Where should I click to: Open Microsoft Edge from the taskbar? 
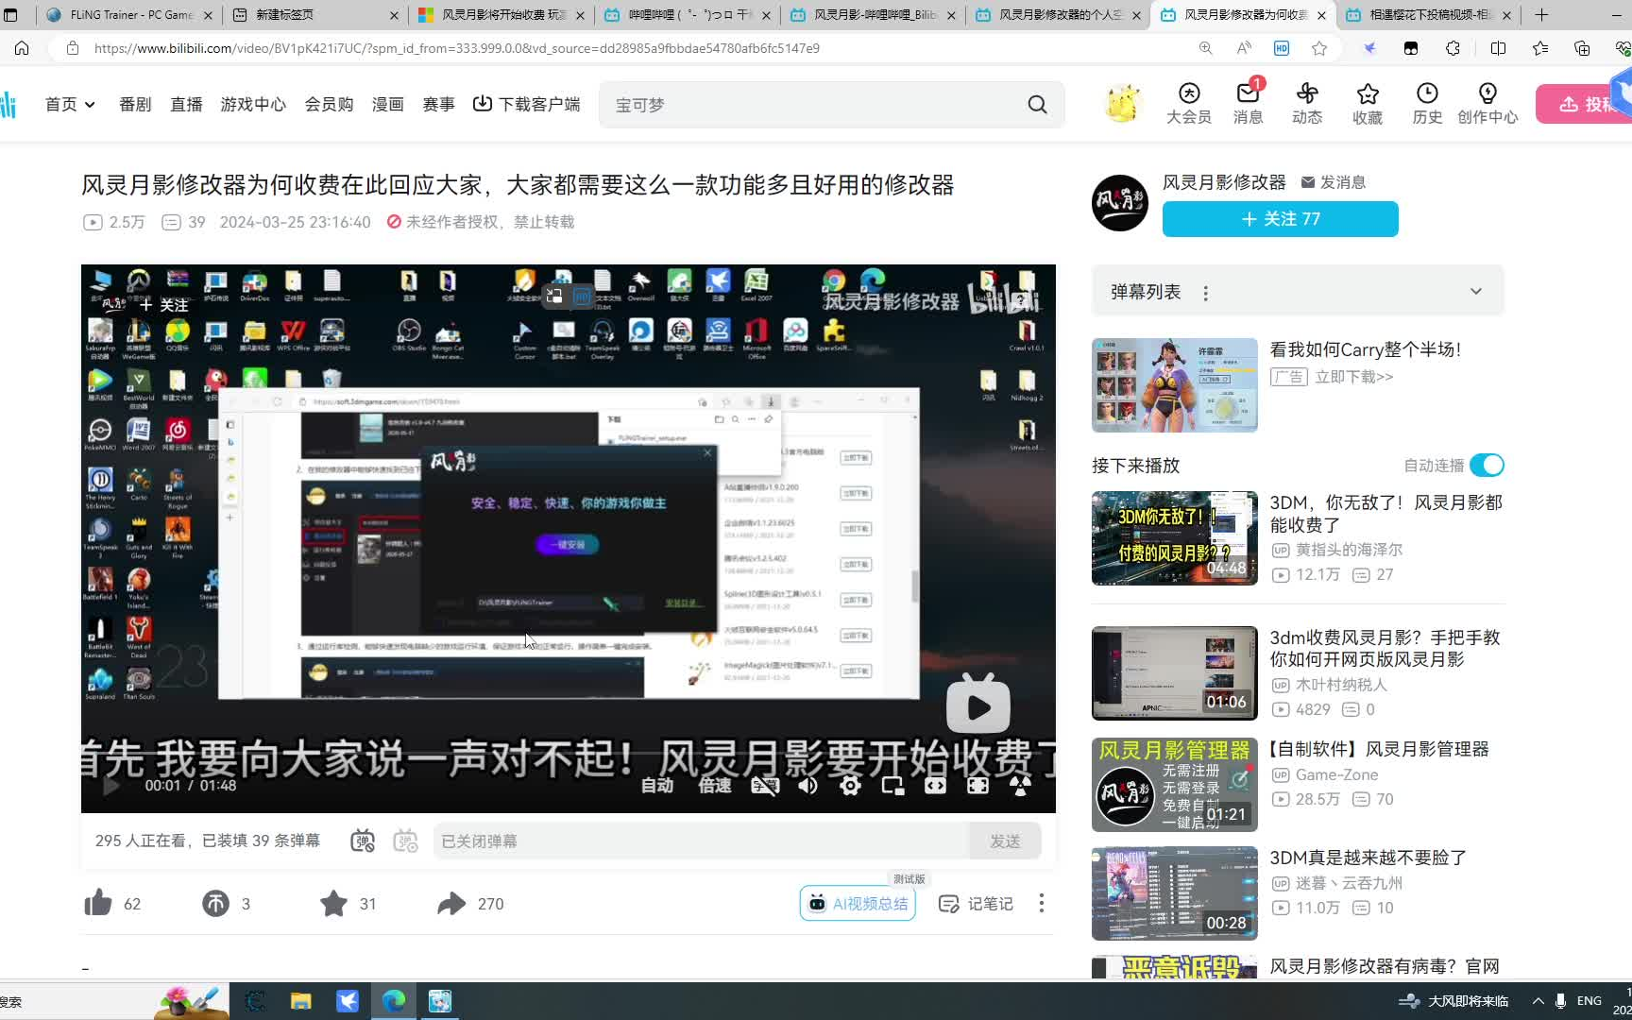point(393,1001)
